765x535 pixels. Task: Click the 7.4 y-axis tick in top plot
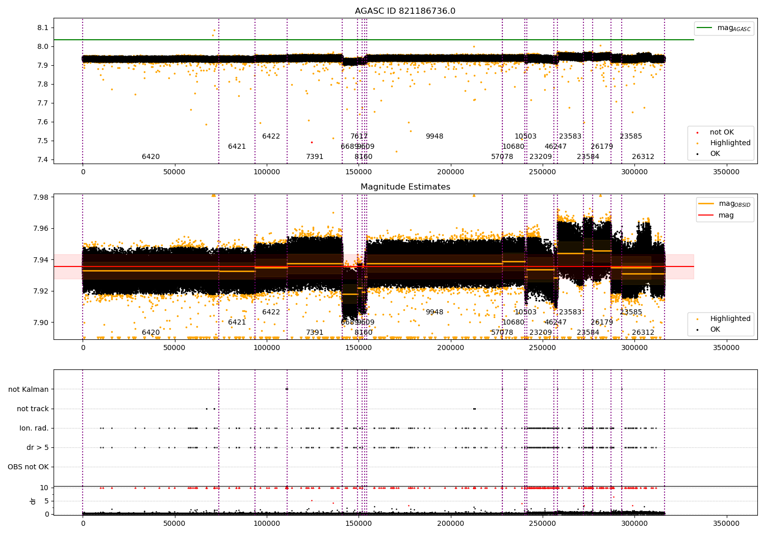[43, 159]
